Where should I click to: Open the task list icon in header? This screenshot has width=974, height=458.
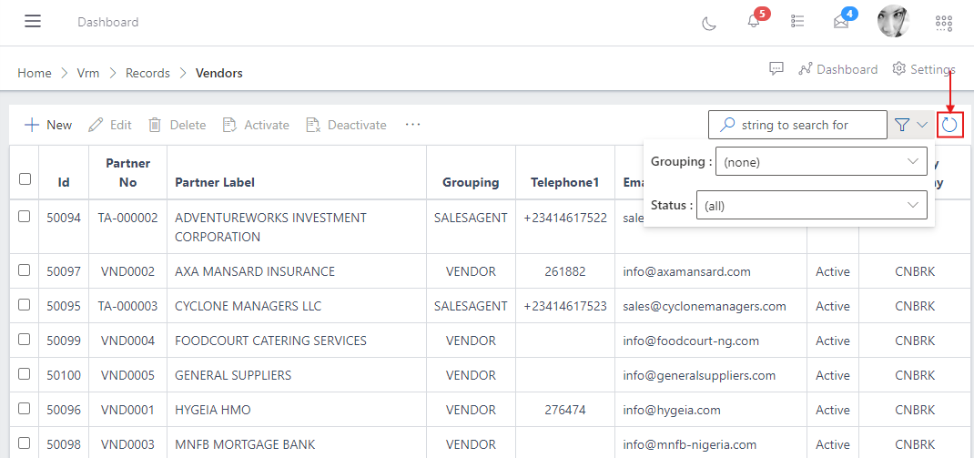tap(797, 22)
